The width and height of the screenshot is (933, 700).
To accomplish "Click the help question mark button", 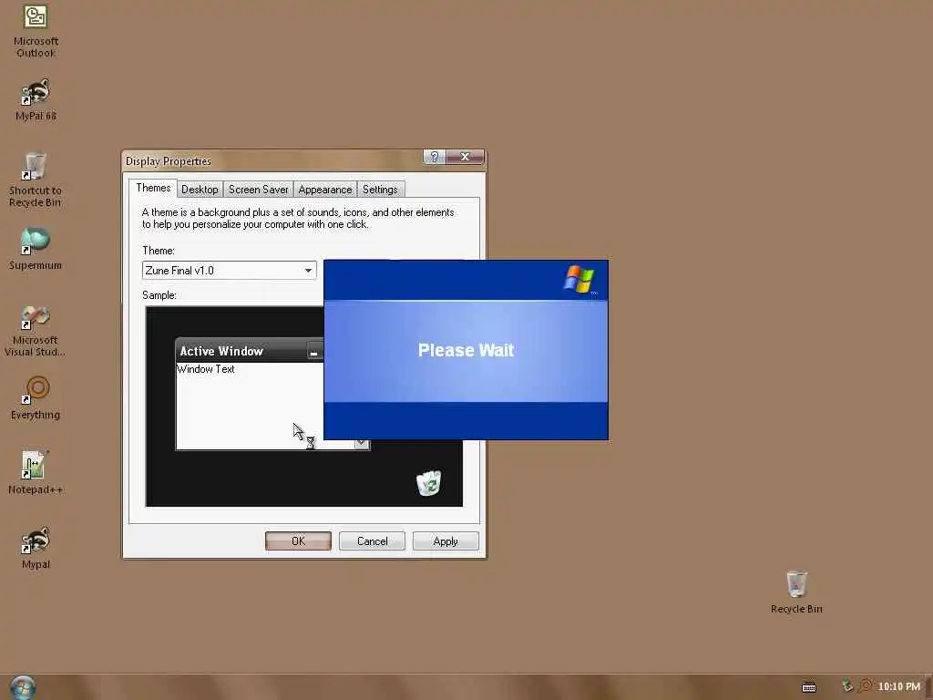I will pos(434,157).
